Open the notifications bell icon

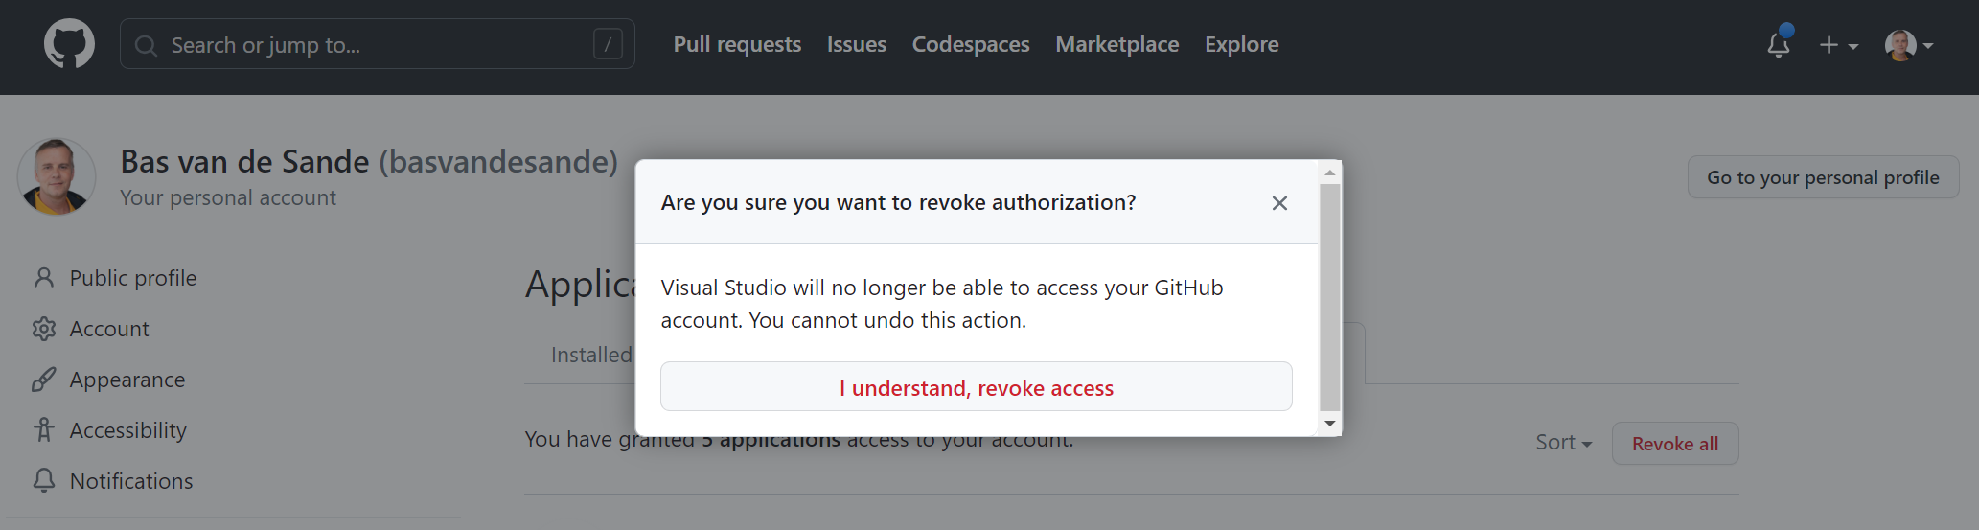[x=1779, y=44]
